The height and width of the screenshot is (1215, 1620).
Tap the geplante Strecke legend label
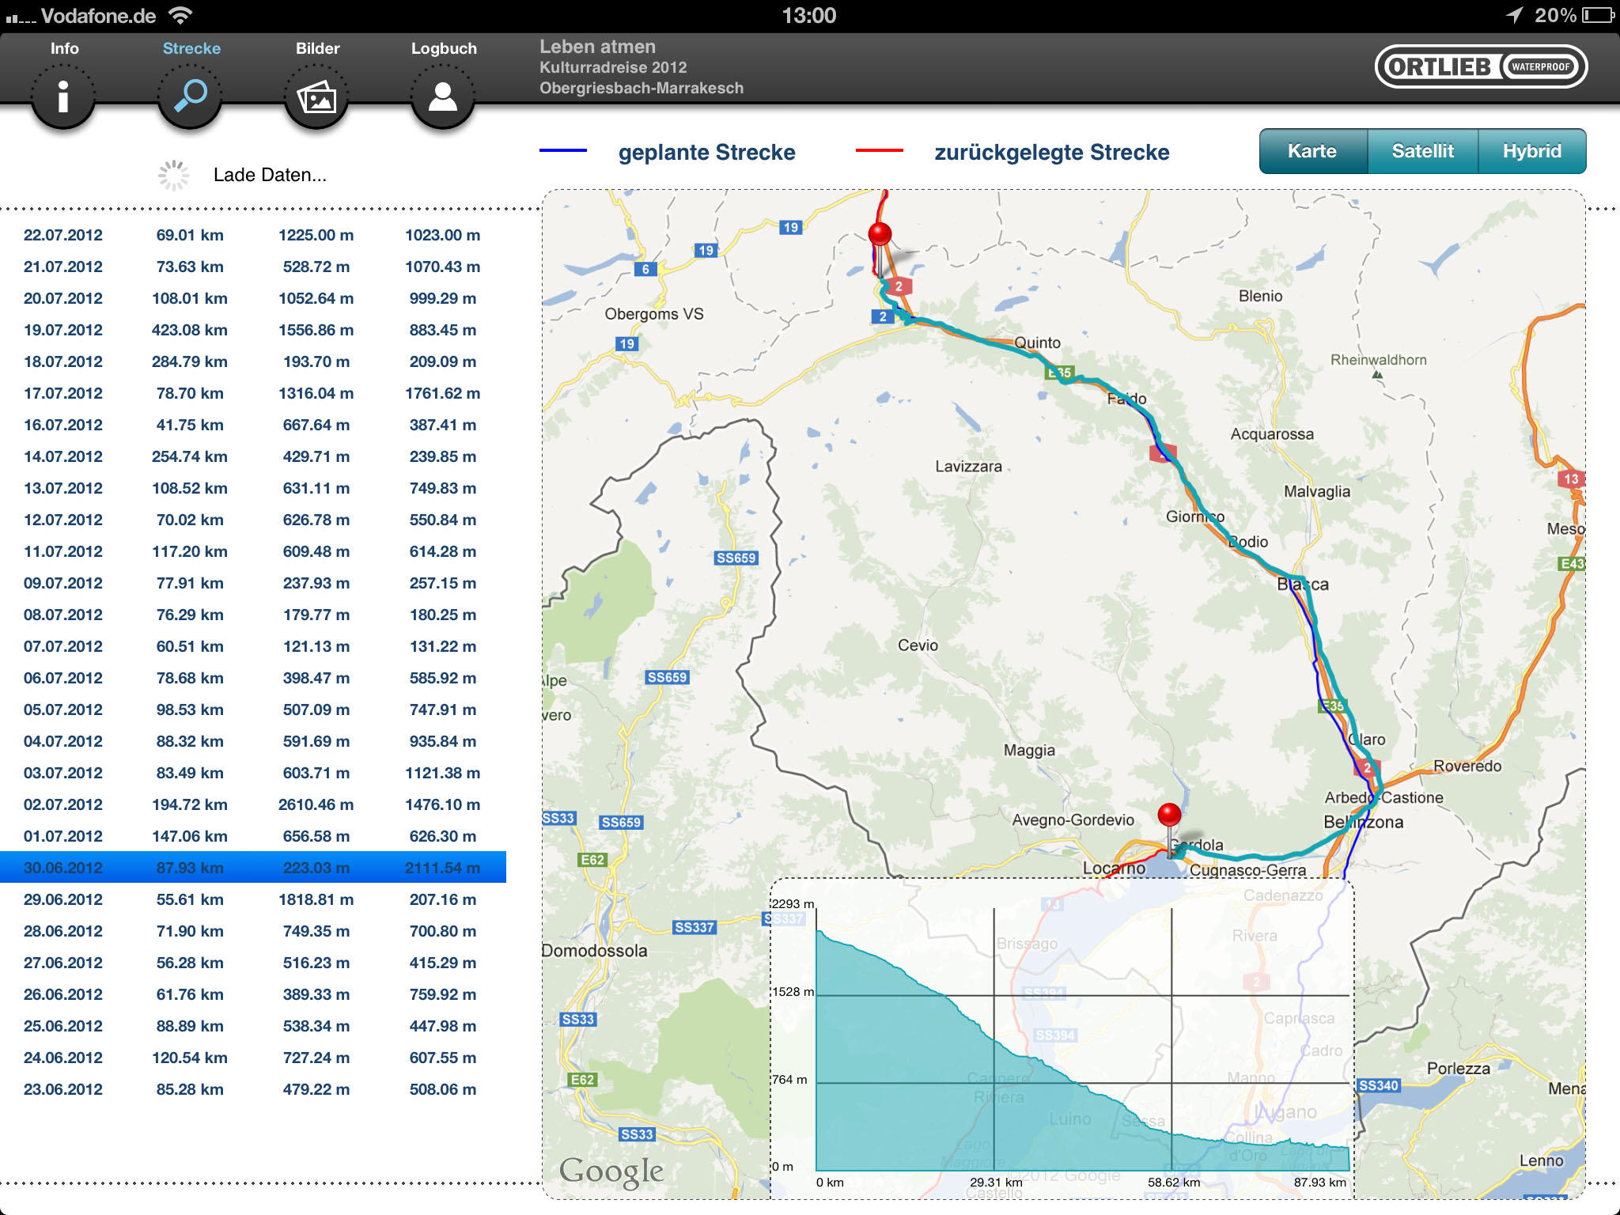coord(706,152)
